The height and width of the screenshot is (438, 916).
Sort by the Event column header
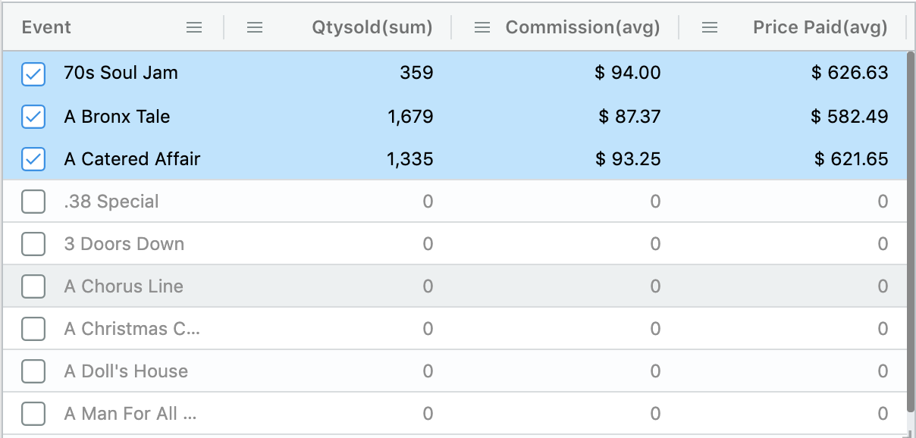(46, 27)
